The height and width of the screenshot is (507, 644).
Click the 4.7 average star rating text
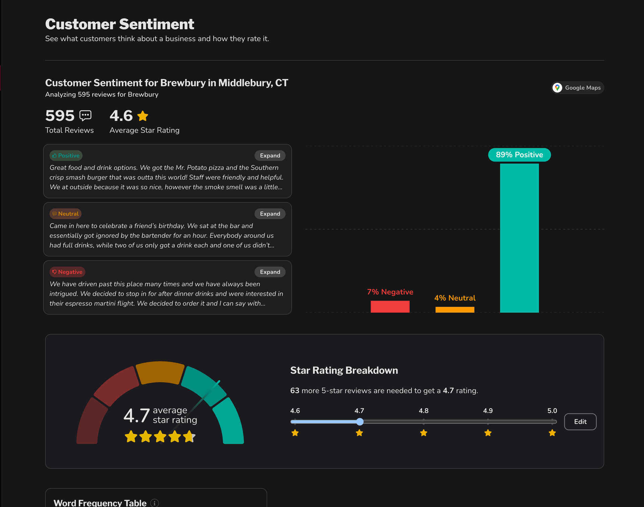[160, 415]
